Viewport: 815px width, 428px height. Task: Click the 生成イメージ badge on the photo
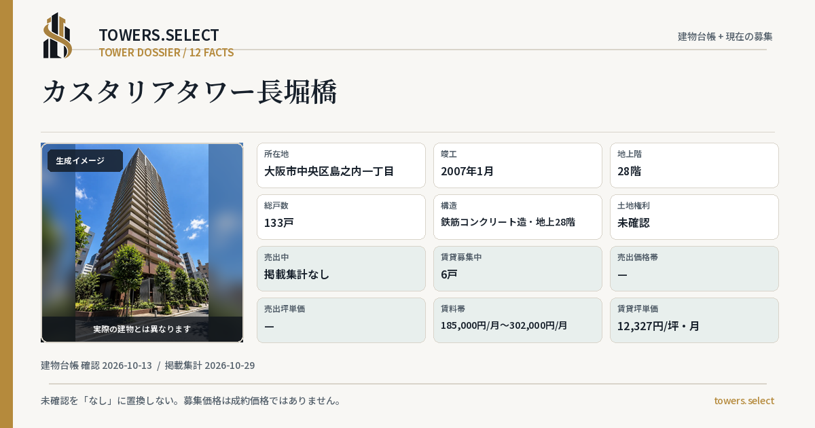[85, 161]
